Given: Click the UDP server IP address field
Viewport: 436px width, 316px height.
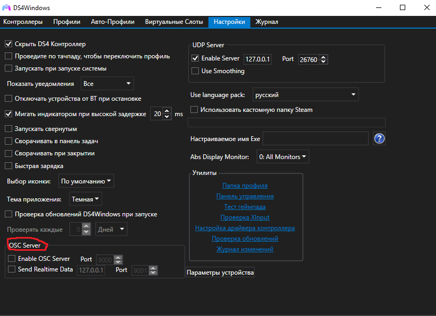Looking at the screenshot, I should [257, 59].
